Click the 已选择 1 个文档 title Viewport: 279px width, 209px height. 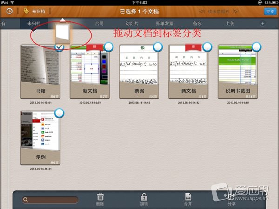pyautogui.click(x=139, y=12)
